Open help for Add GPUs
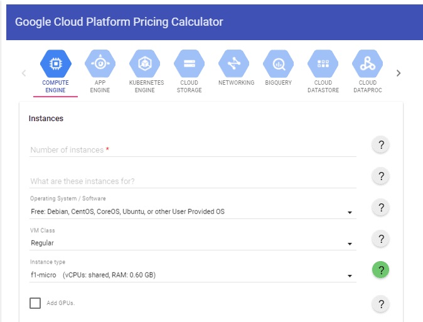This screenshot has height=322, width=423. click(x=381, y=304)
